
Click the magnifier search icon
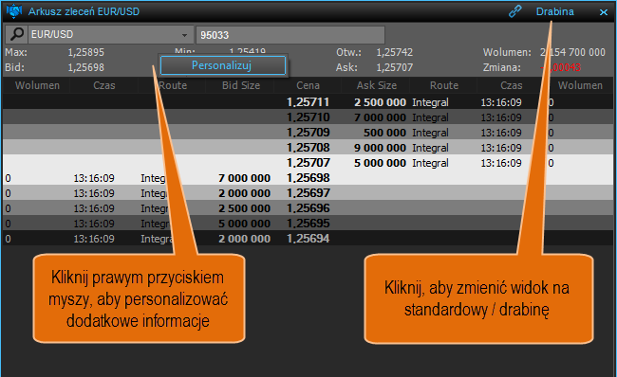click(x=16, y=34)
